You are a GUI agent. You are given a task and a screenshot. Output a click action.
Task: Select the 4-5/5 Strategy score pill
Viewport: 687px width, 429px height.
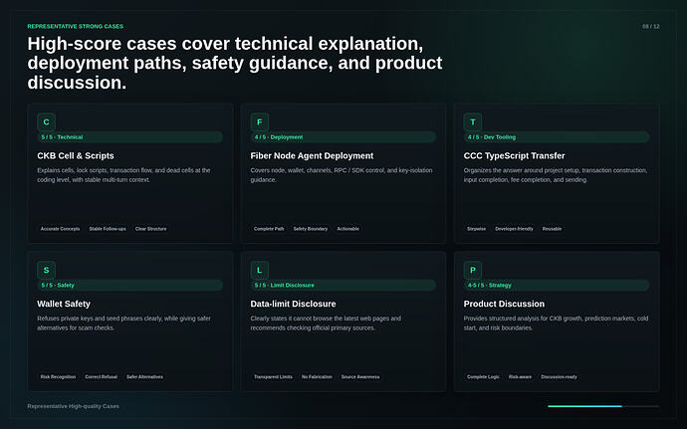point(557,286)
